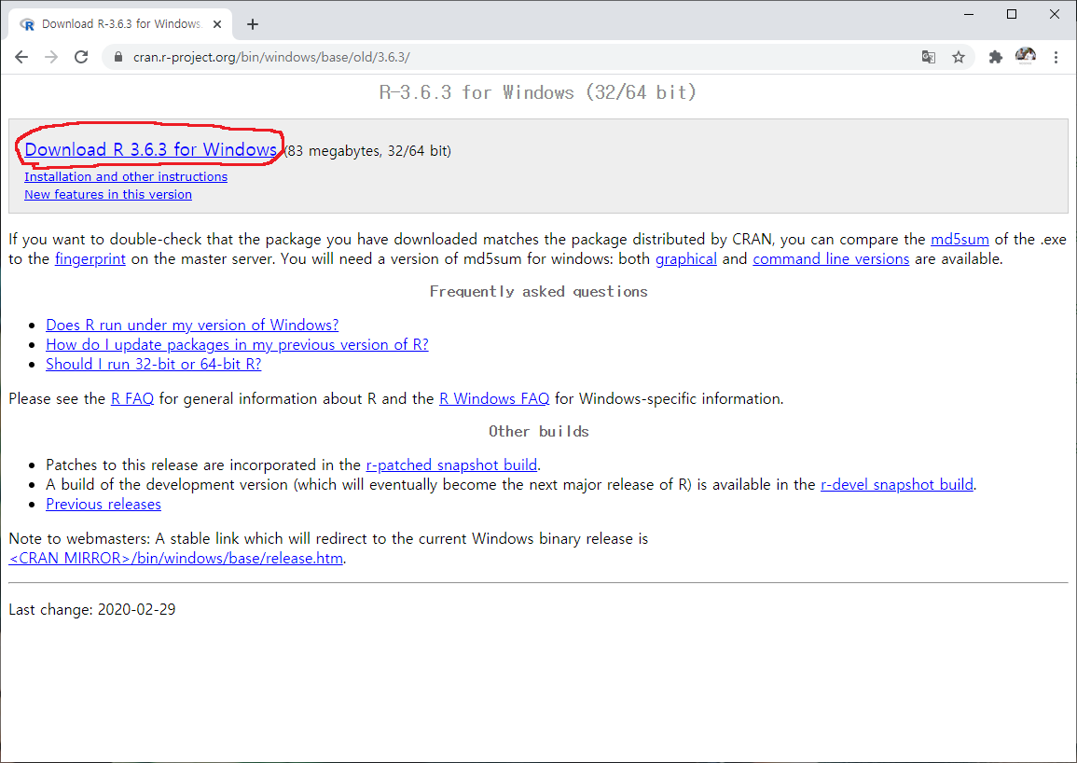
Task: Open the profile avatar menu
Action: click(1026, 56)
